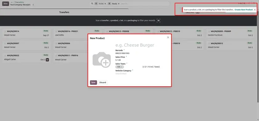The height and width of the screenshot is (121, 259).
Task: Open transfer WH/IN/00025
Action: 27,58
